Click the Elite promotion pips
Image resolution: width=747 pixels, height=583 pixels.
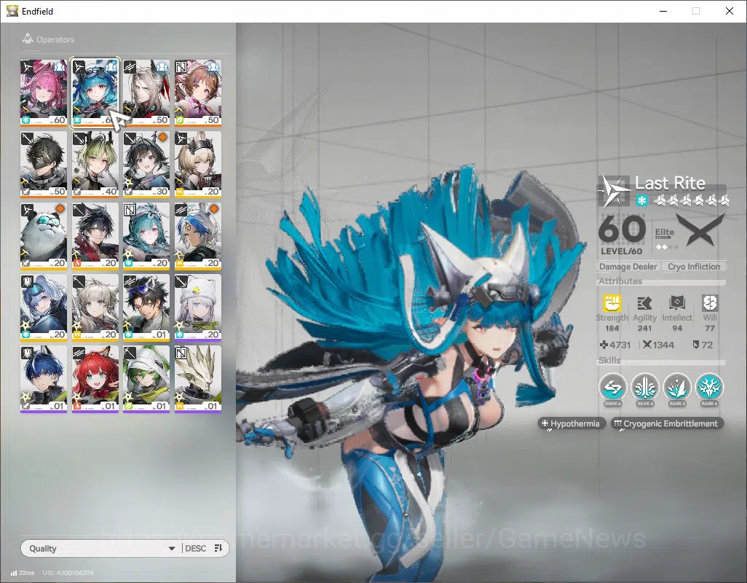667,247
